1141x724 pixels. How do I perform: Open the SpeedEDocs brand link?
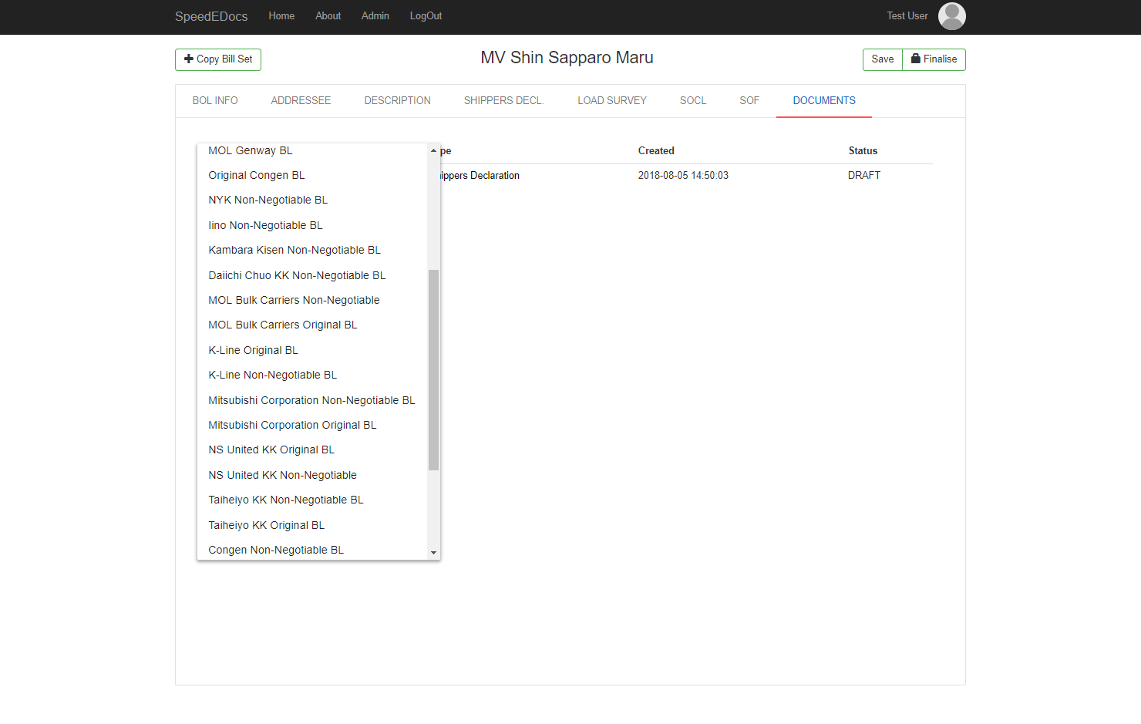[211, 16]
